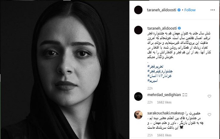Open sarakouchaki.makeup's profile picture

[138, 115]
